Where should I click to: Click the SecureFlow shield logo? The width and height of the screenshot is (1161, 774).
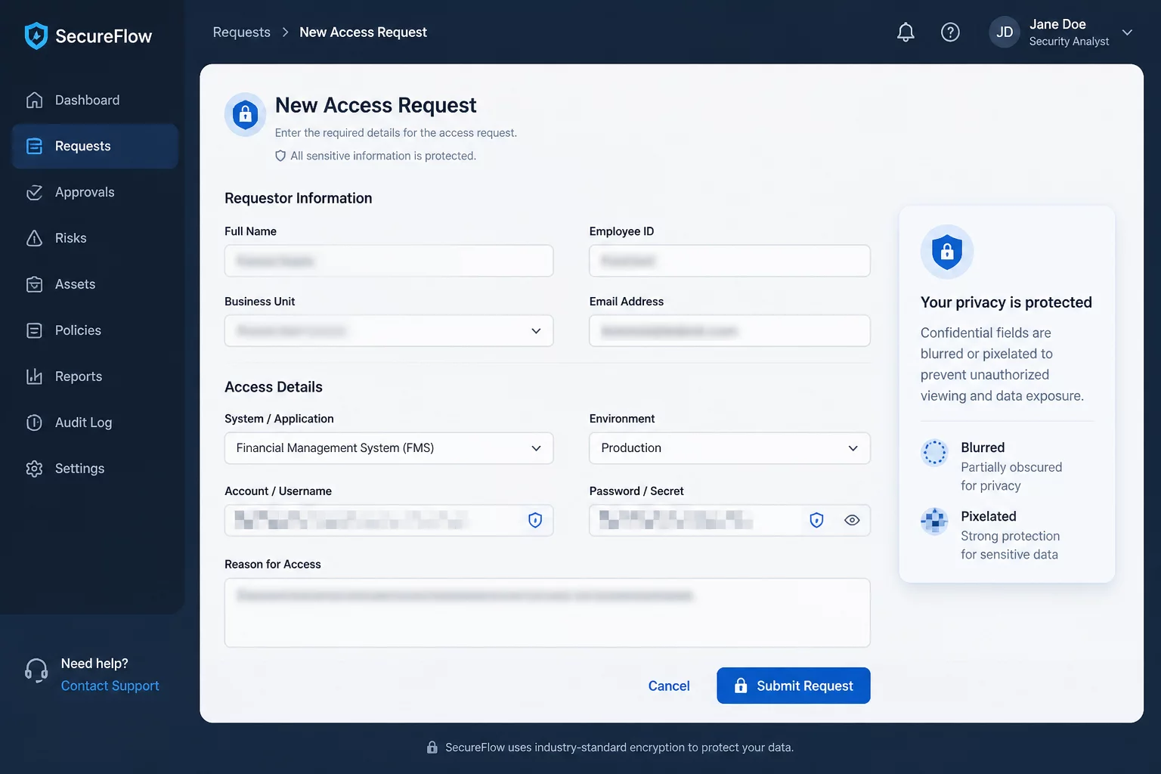pyautogui.click(x=36, y=36)
